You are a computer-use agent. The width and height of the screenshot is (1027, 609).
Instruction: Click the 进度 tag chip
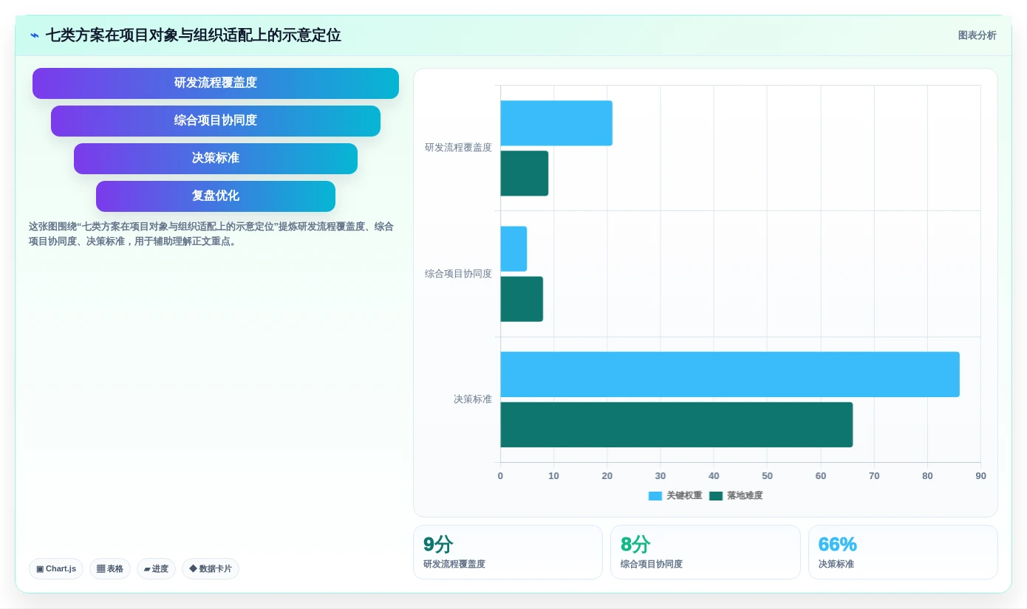pyautogui.click(x=156, y=569)
